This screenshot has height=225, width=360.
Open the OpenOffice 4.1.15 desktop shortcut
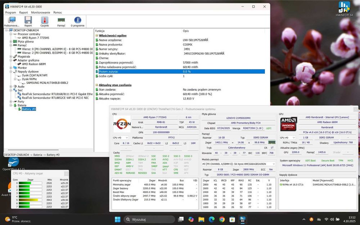coord(14,164)
